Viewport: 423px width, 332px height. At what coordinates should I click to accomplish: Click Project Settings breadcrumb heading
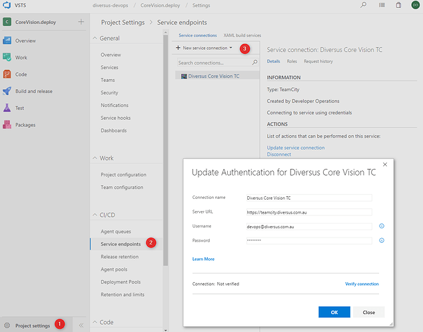click(x=123, y=23)
